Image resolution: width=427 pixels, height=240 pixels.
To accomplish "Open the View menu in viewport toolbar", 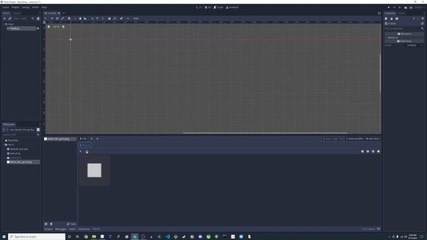I will click(x=136, y=19).
